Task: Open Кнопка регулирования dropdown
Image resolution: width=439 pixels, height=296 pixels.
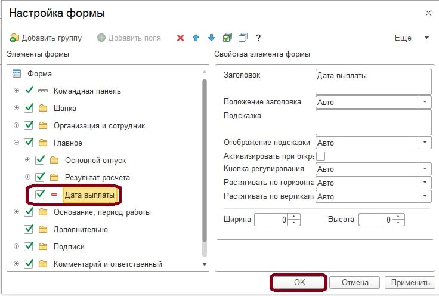Action: click(x=425, y=169)
